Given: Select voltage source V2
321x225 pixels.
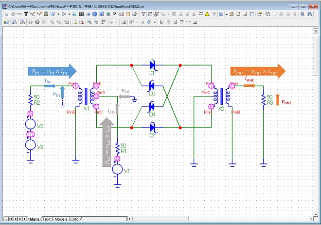Looking at the screenshot, I should coord(30,124).
